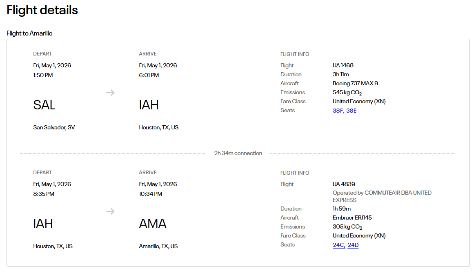Screen dimensions: 476x273
Task: Click the Boeing 737 MAX 9 aircraft label
Action: pos(355,83)
